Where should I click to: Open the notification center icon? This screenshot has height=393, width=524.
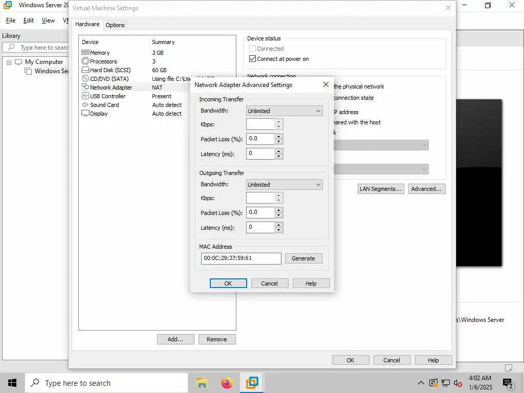[x=508, y=383]
